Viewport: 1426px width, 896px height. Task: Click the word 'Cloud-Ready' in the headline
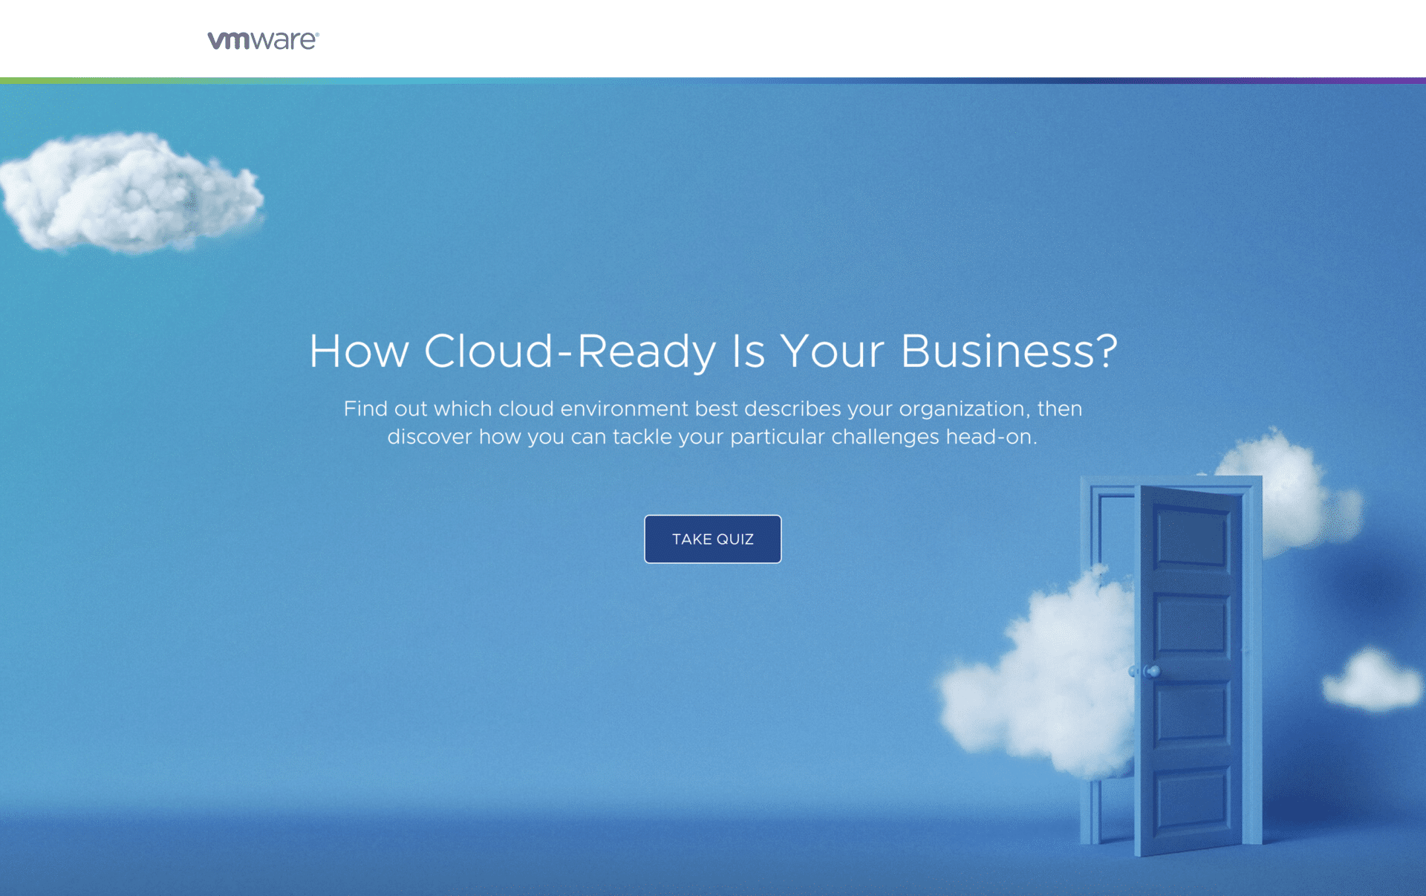click(570, 351)
